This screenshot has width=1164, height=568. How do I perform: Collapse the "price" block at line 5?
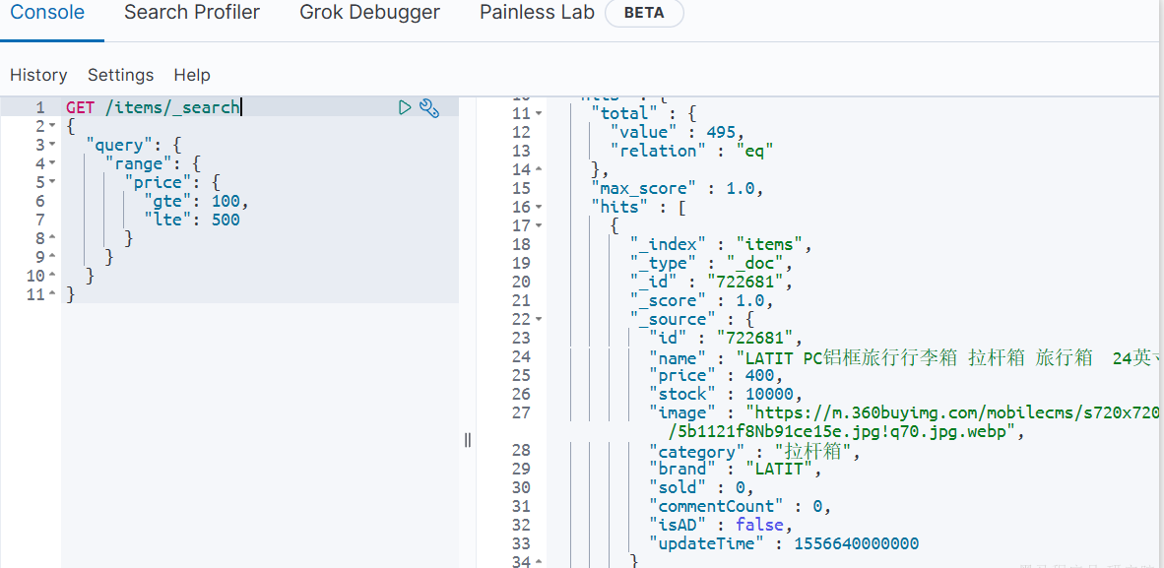pyautogui.click(x=53, y=182)
